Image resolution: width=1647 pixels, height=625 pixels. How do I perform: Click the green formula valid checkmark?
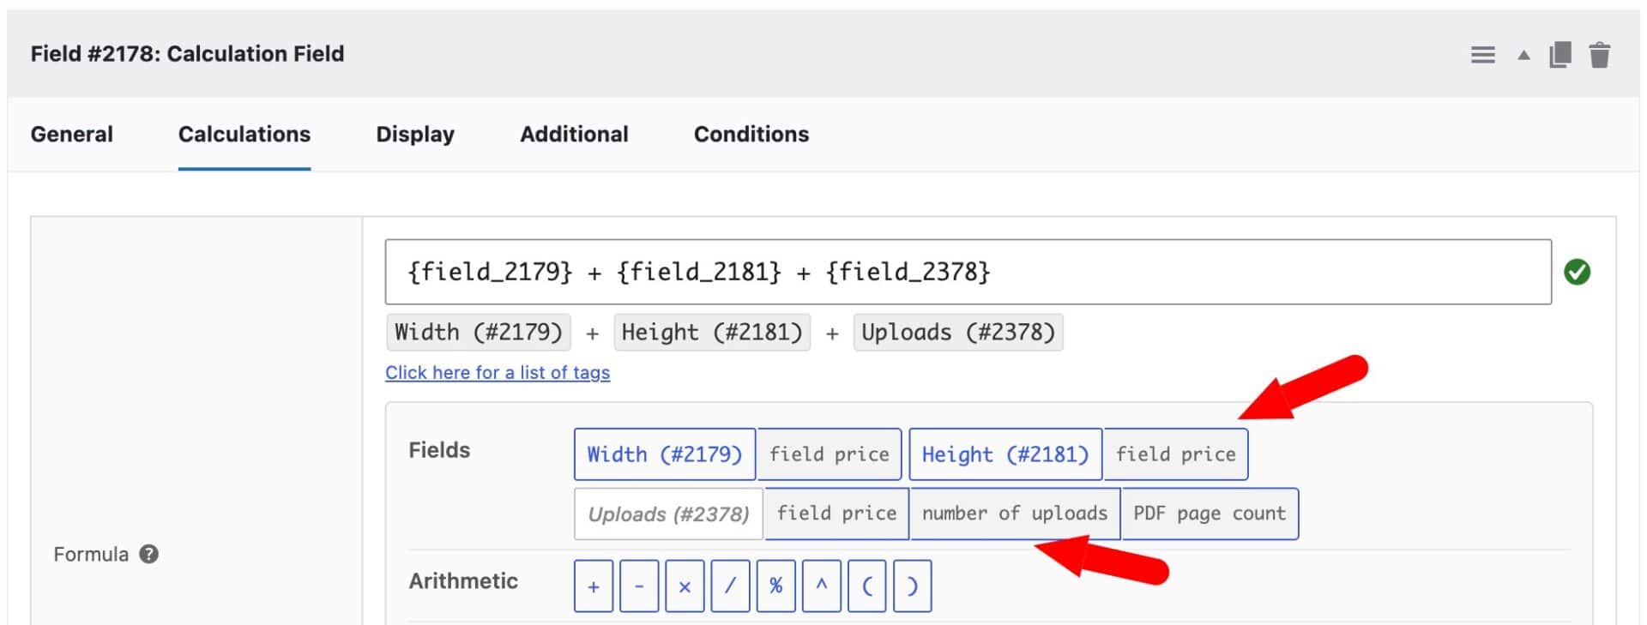(x=1577, y=272)
